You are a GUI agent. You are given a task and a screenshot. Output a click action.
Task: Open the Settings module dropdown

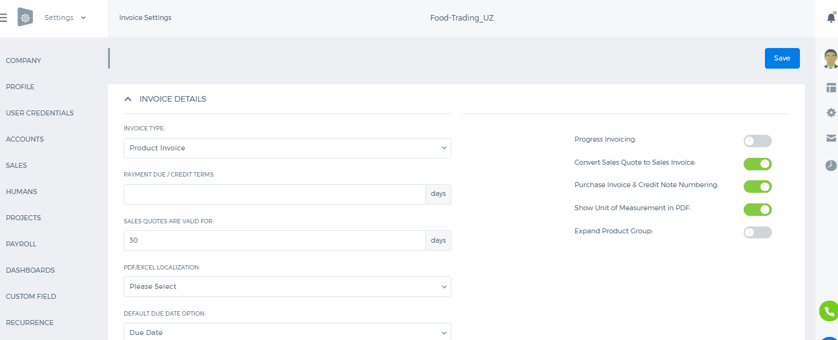click(66, 17)
